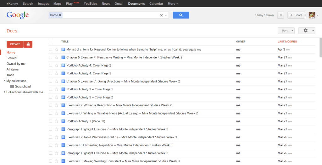Screen dimensions: 322x165
Task: Star the Portfolio Activity 4: Cover Page 2 document
Action: 57,65
